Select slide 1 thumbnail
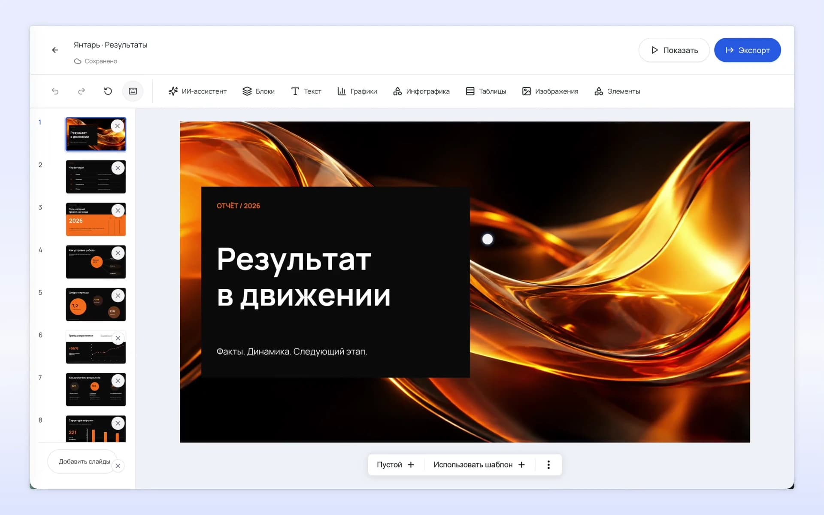Screen dimensions: 824x515 (96, 134)
